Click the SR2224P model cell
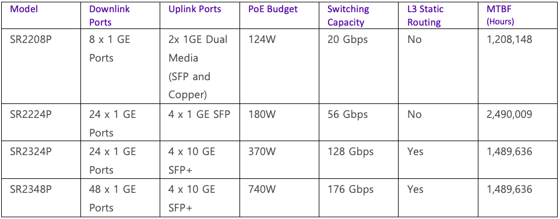This screenshot has width=560, height=219. coord(31,114)
